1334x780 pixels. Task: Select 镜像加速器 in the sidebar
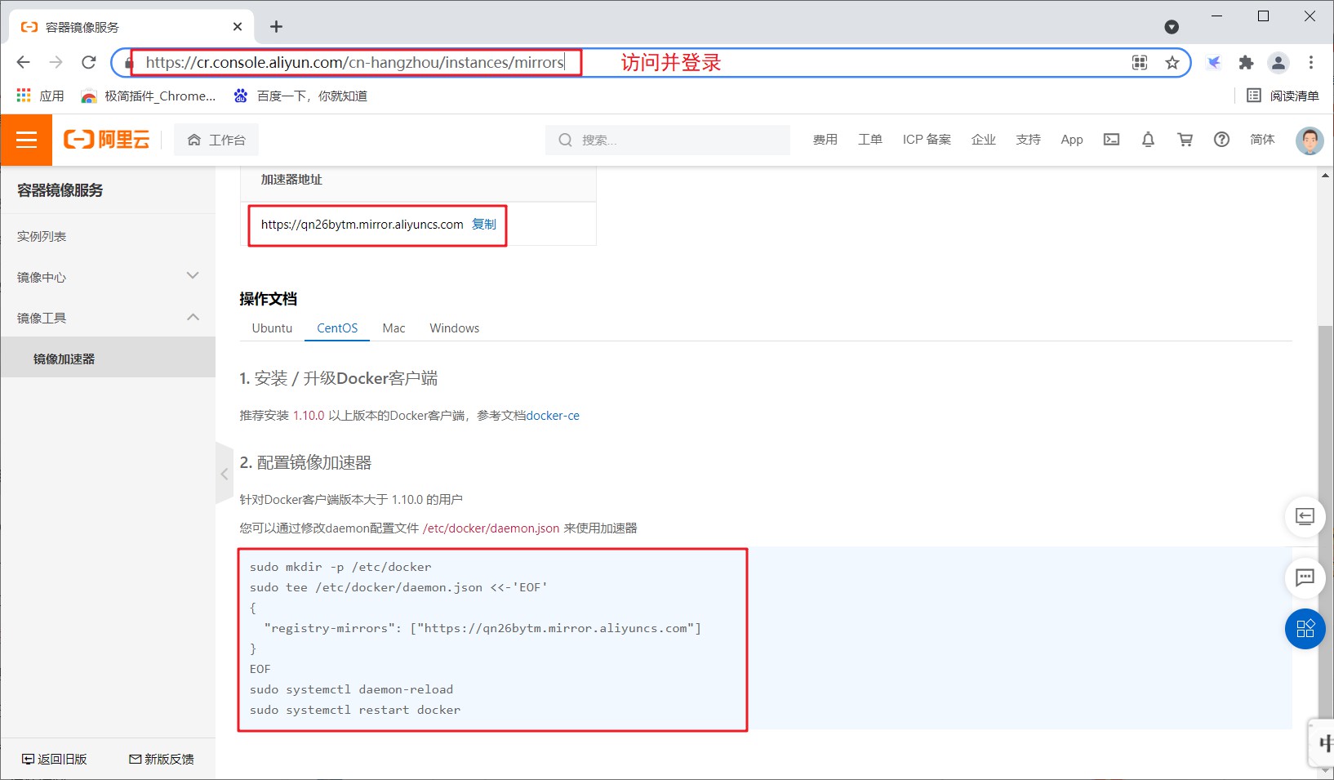[108, 359]
